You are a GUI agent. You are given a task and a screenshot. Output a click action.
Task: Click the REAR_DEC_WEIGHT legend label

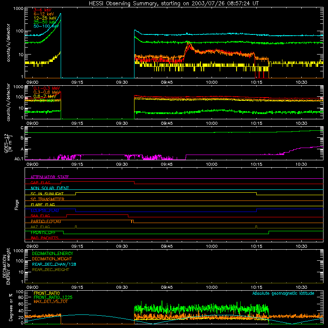pos(50,270)
